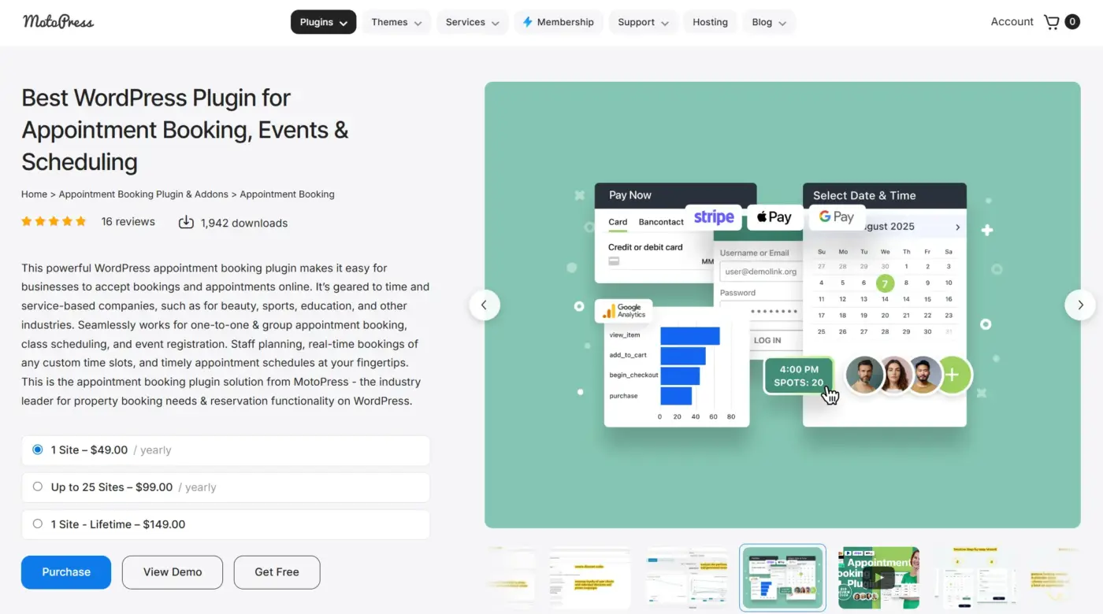Viewport: 1103px width, 614px height.
Task: Click the Google Analytics badge in slide
Action: click(623, 311)
